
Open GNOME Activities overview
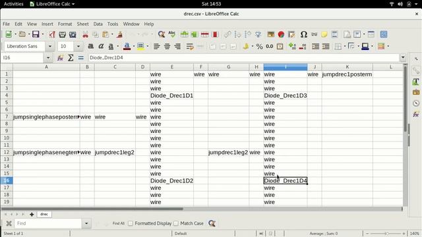pos(13,4)
